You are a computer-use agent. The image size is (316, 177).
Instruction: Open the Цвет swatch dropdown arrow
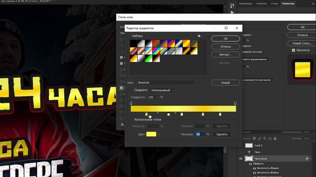[158, 134]
